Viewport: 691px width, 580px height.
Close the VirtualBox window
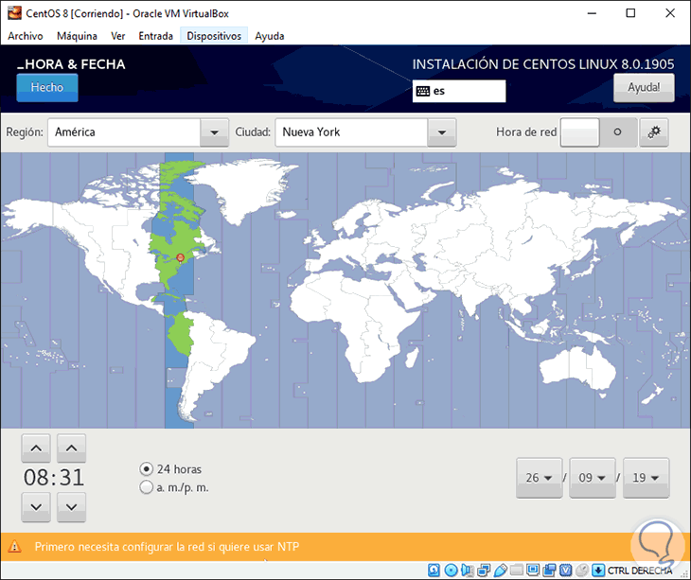[670, 13]
